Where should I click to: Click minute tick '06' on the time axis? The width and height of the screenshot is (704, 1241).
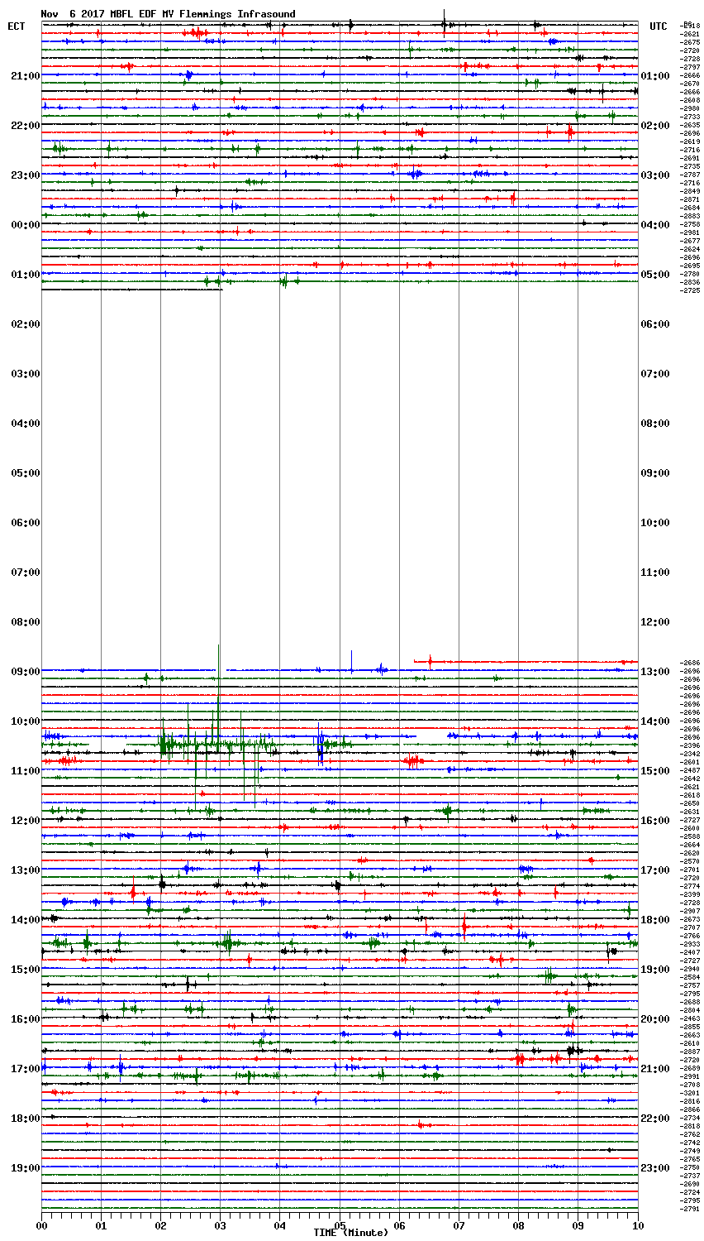[399, 1225]
